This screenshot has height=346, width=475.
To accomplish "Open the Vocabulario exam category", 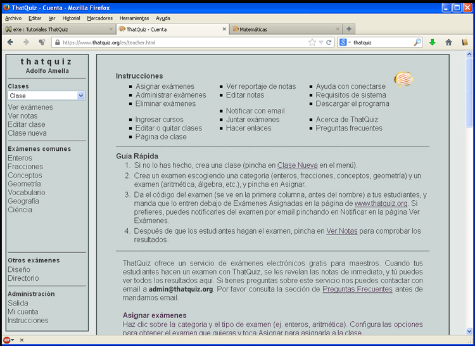I will pyautogui.click(x=27, y=193).
